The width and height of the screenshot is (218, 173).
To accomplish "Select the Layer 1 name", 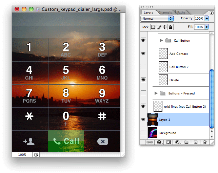I will click(164, 120).
